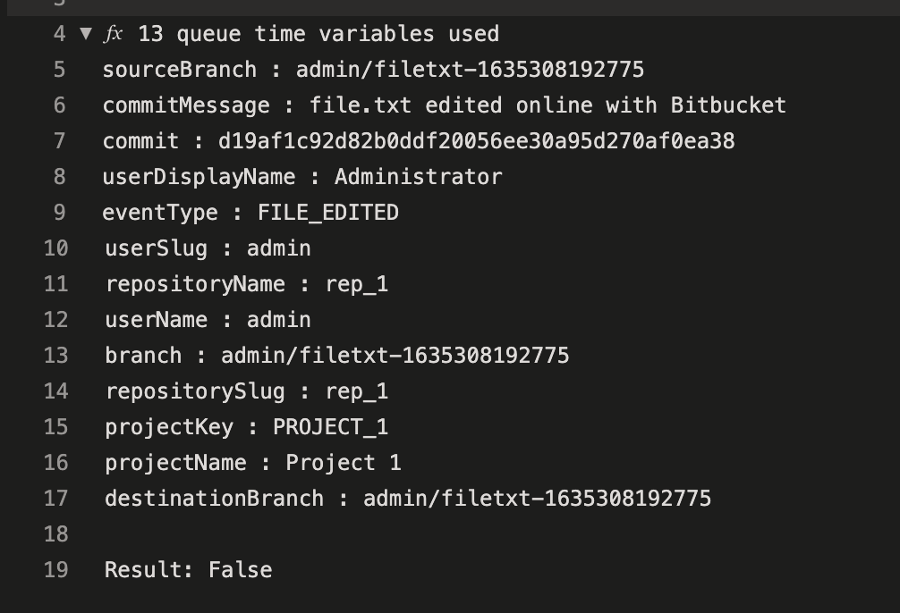900x613 pixels.
Task: Click the sourceBranch value text
Action: pos(470,70)
